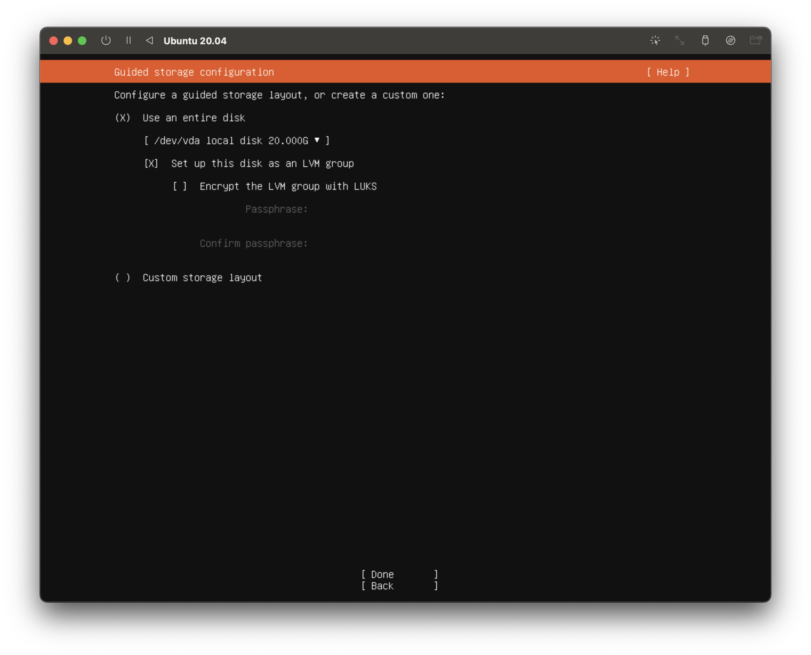Click the green fullscreen window button
The height and width of the screenshot is (655, 811).
82,41
